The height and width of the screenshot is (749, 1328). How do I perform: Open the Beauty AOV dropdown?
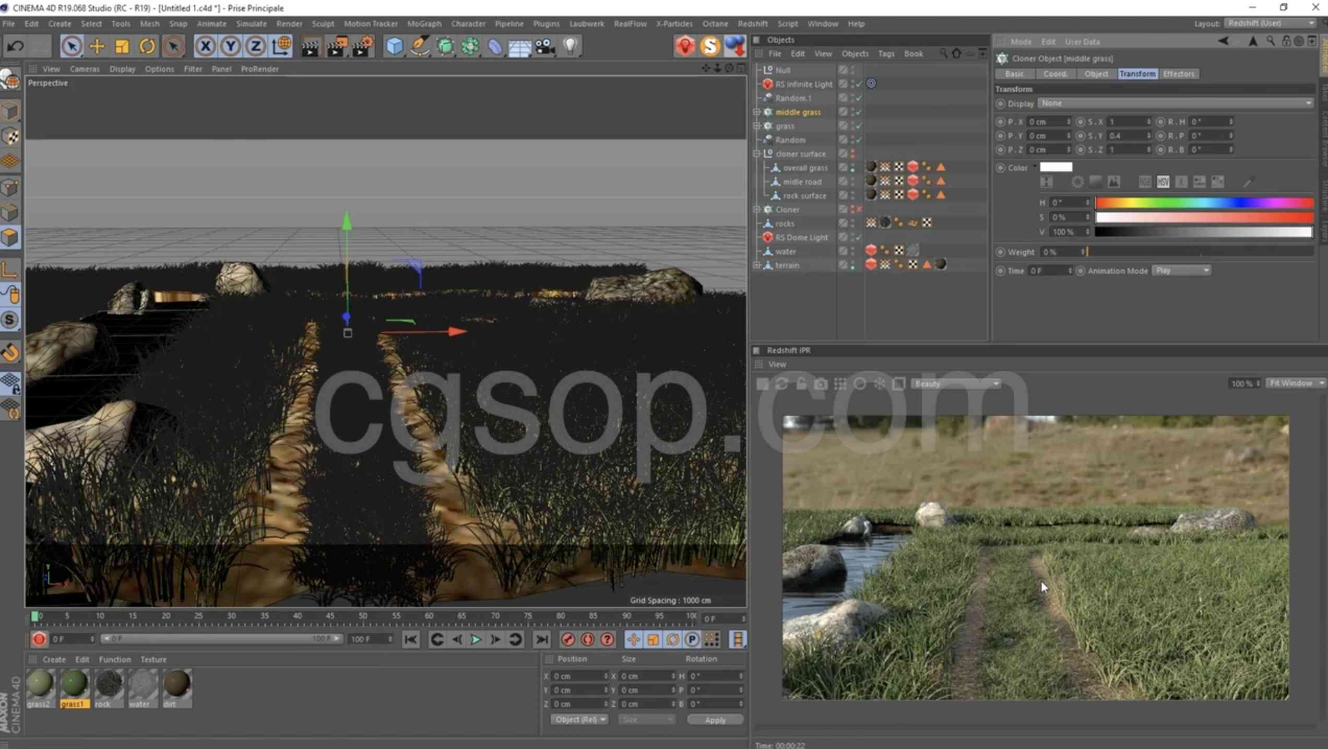tap(955, 384)
